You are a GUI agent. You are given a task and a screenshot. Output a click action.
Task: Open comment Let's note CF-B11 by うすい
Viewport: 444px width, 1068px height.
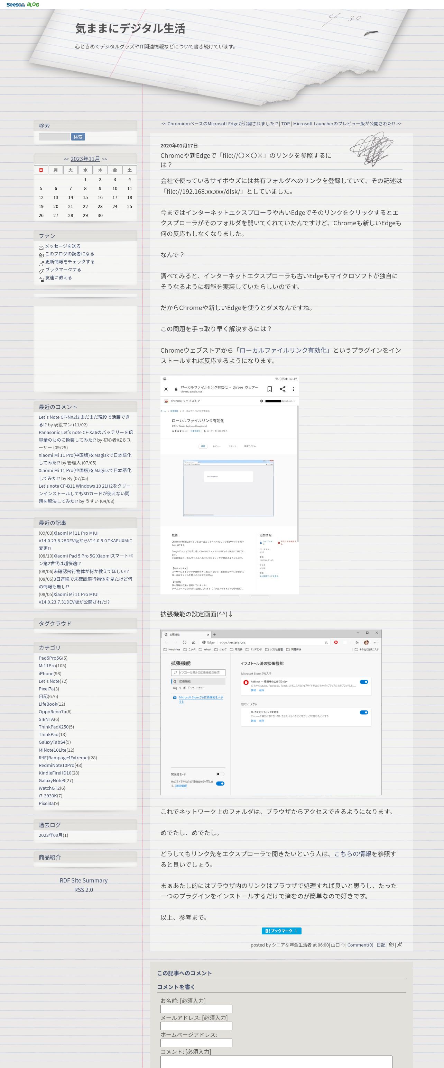85,494
